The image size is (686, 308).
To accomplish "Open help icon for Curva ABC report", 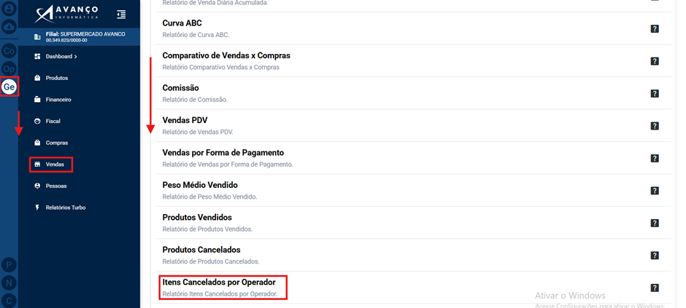I will [x=655, y=29].
